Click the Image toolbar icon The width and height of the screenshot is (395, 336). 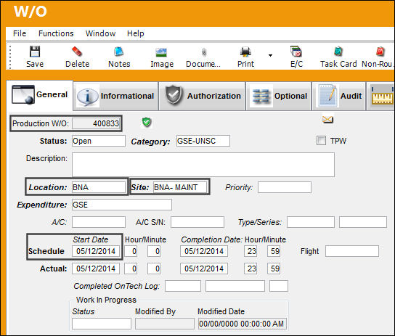161,52
